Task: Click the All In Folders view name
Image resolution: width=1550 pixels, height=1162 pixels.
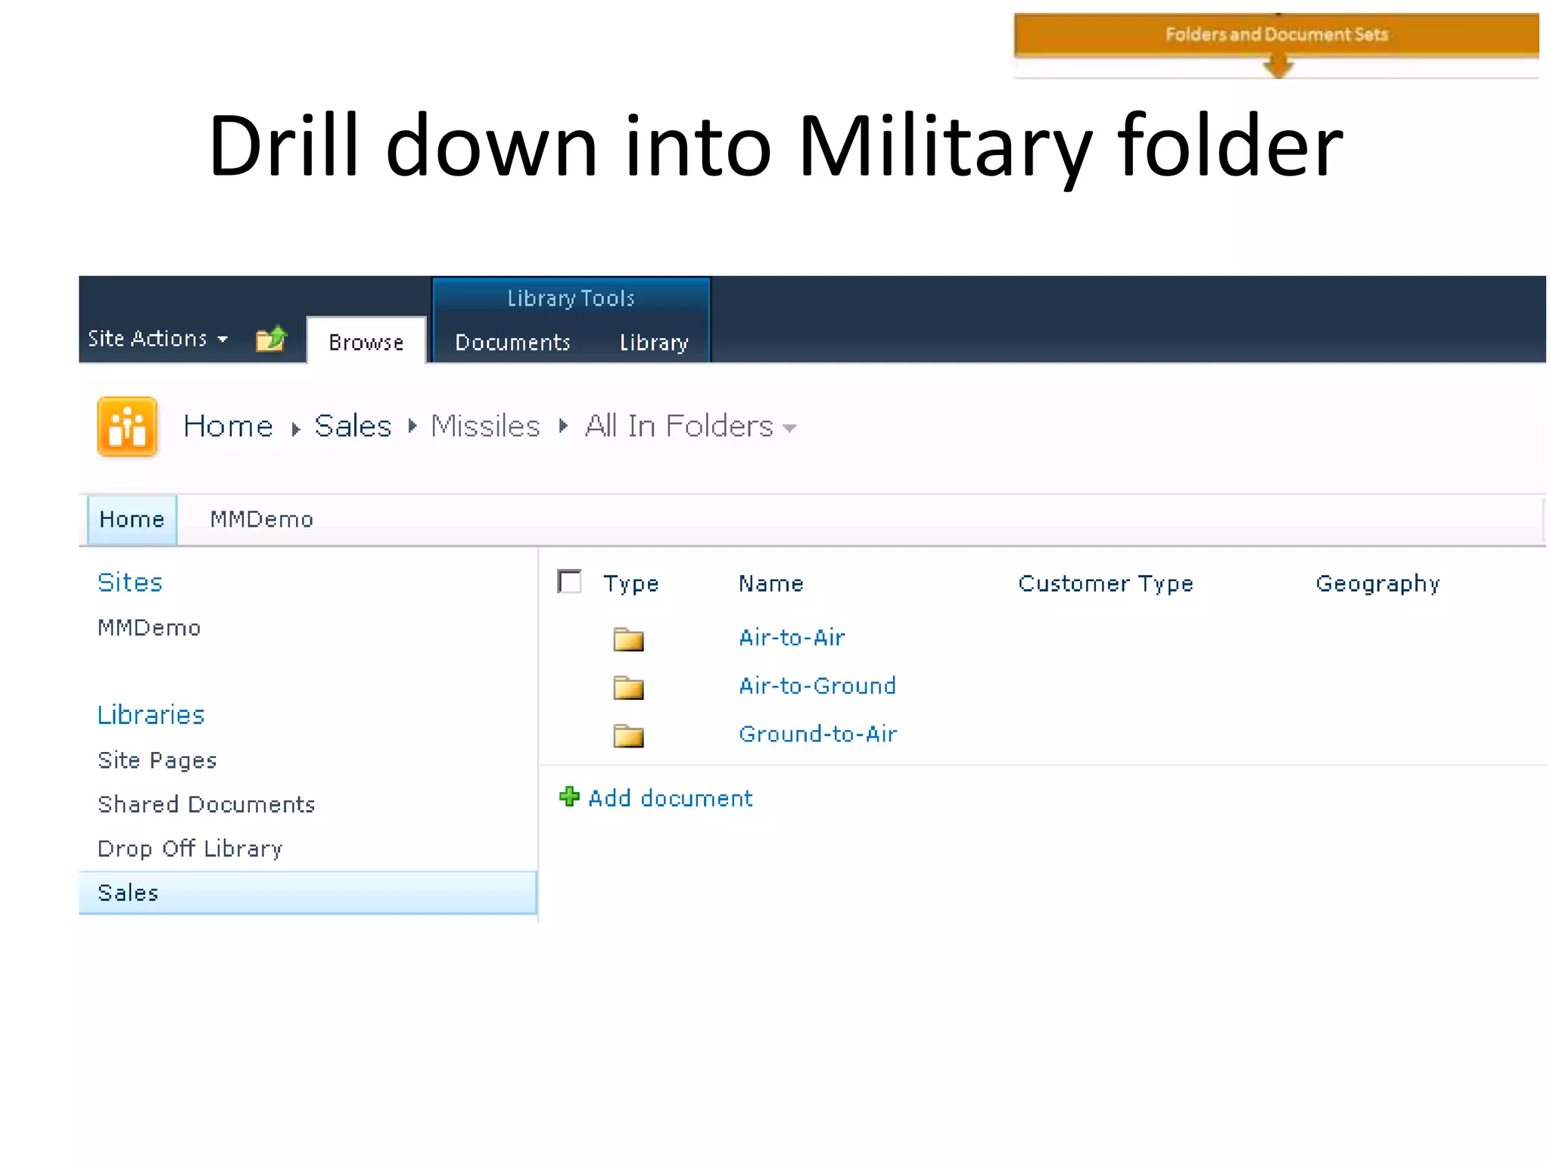Action: [x=679, y=426]
